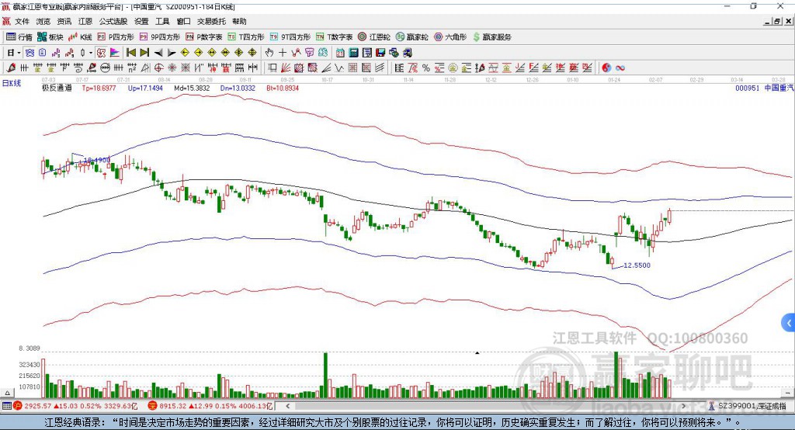Viewport: 795px width, 430px height.
Task: Collapse volume pane with up triangle button
Action: point(7,393)
